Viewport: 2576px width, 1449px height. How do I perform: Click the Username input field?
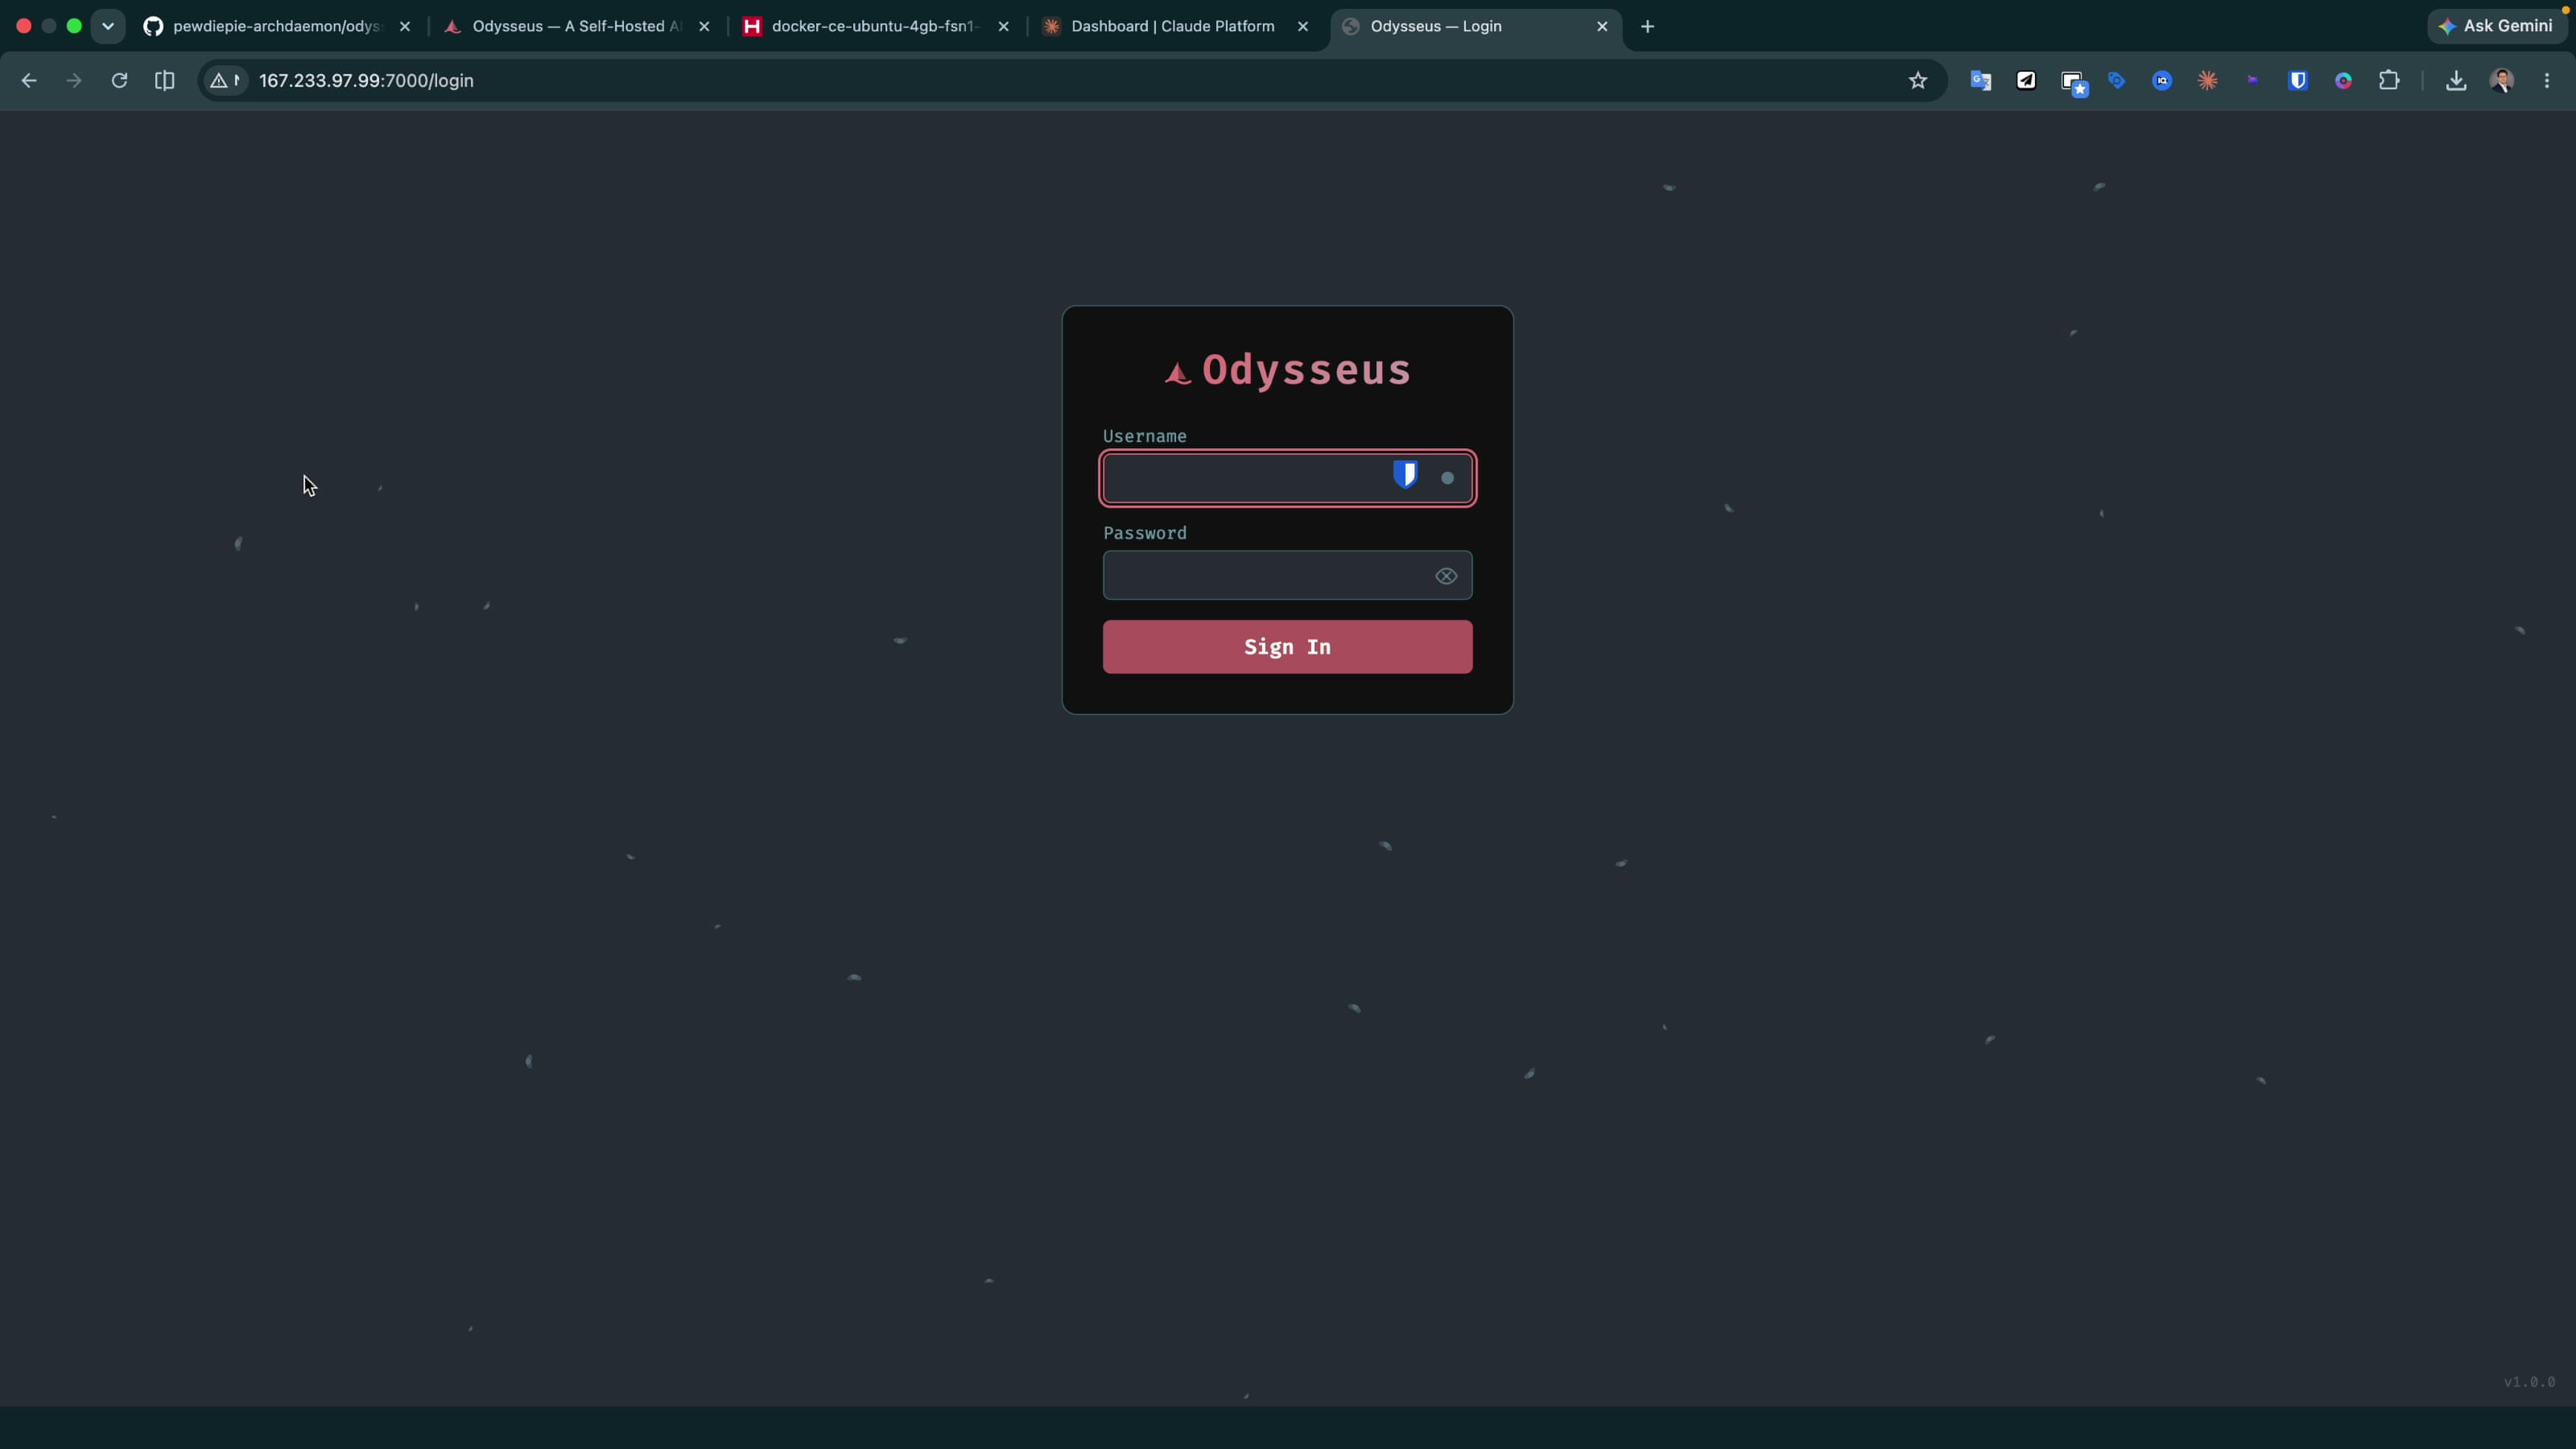click(1287, 478)
